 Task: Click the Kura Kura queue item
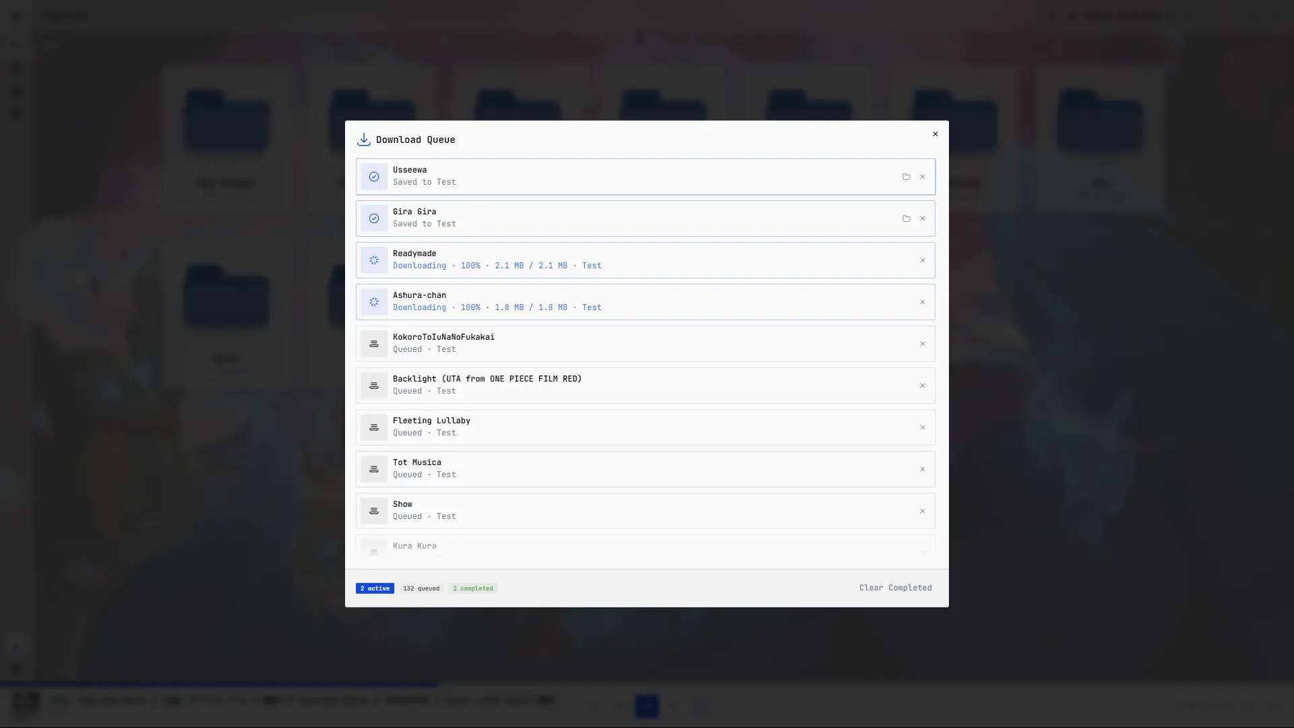tap(646, 546)
